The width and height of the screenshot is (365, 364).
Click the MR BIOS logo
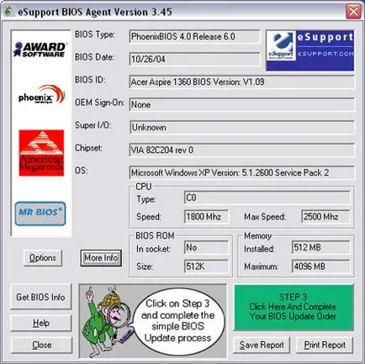[40, 214]
